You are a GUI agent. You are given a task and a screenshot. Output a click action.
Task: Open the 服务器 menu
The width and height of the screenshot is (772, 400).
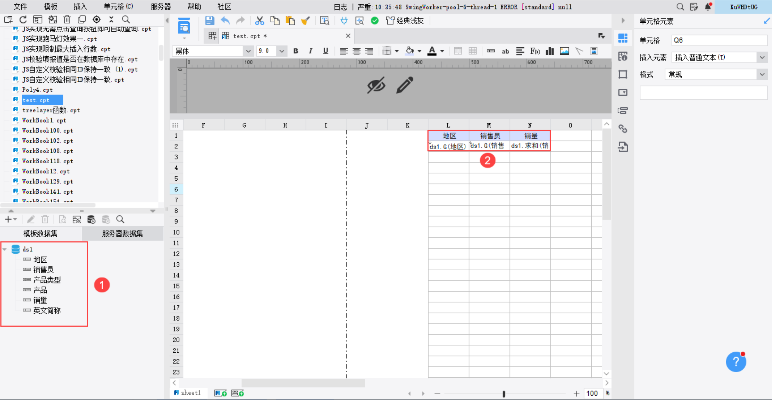pos(161,7)
